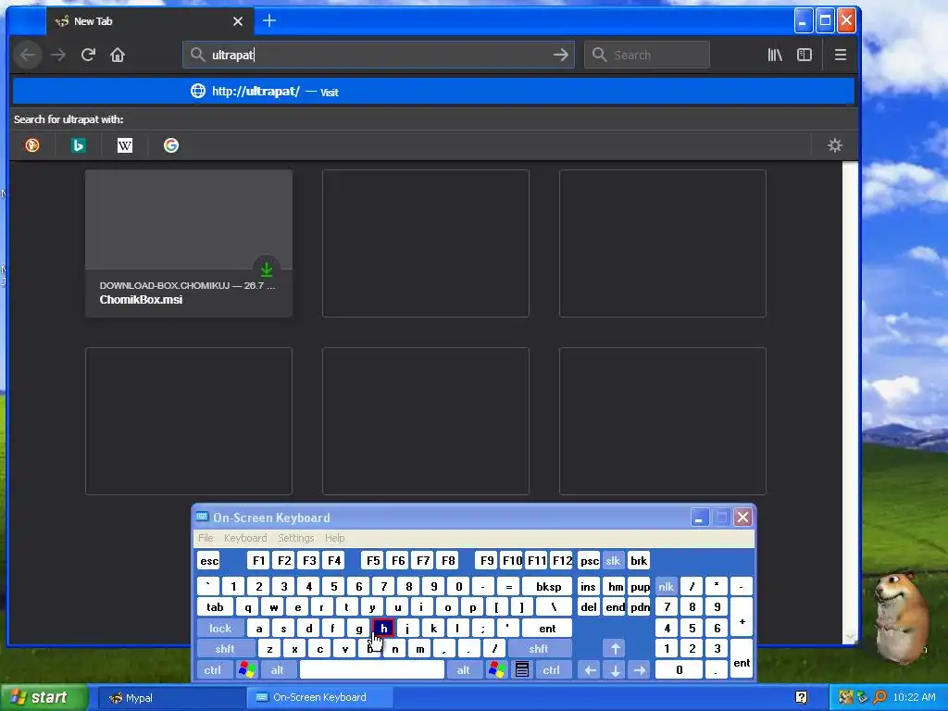Search with Google icon
The height and width of the screenshot is (711, 948).
(171, 145)
